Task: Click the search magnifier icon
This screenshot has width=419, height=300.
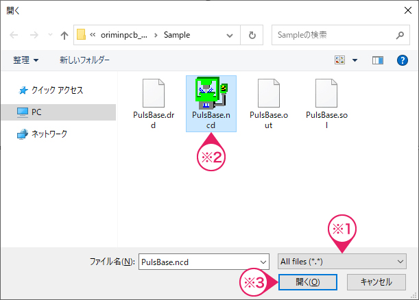Action: pos(400,35)
